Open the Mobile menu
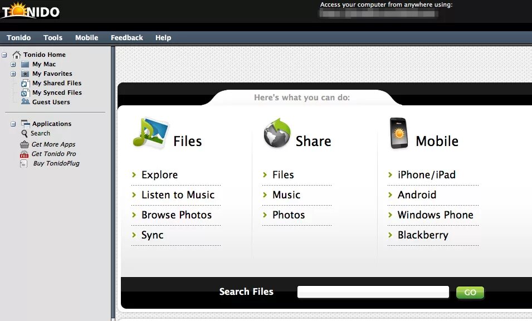This screenshot has height=321, width=532. point(86,38)
